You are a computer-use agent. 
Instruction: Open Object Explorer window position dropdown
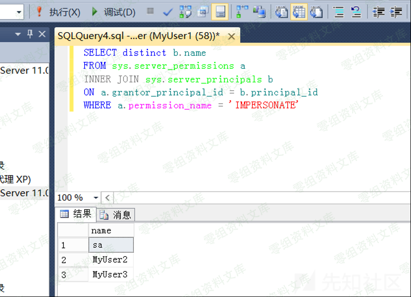(x=18, y=35)
